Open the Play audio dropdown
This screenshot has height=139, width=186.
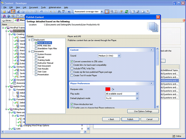click(137, 94)
